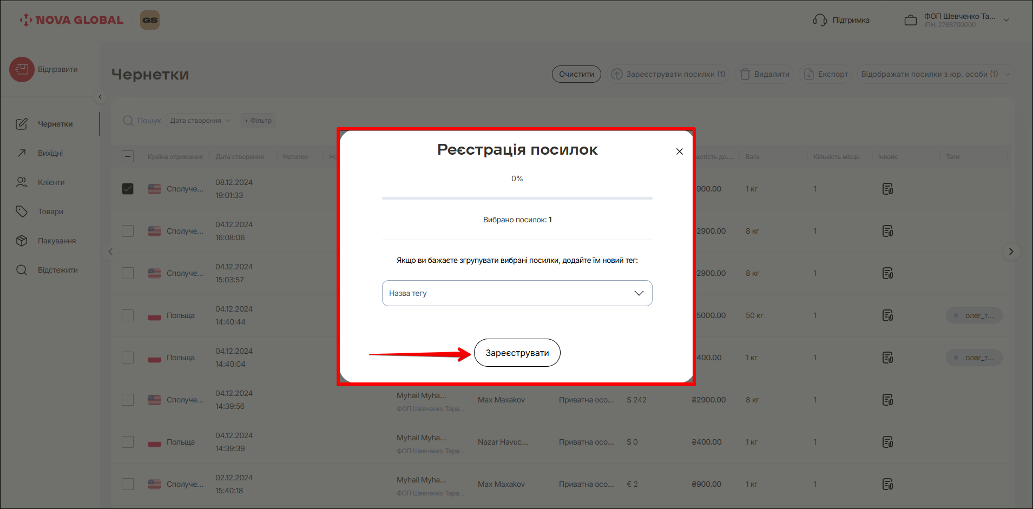1033x509 pixels.
Task: Click the red Відправити send icon
Action: [x=22, y=70]
